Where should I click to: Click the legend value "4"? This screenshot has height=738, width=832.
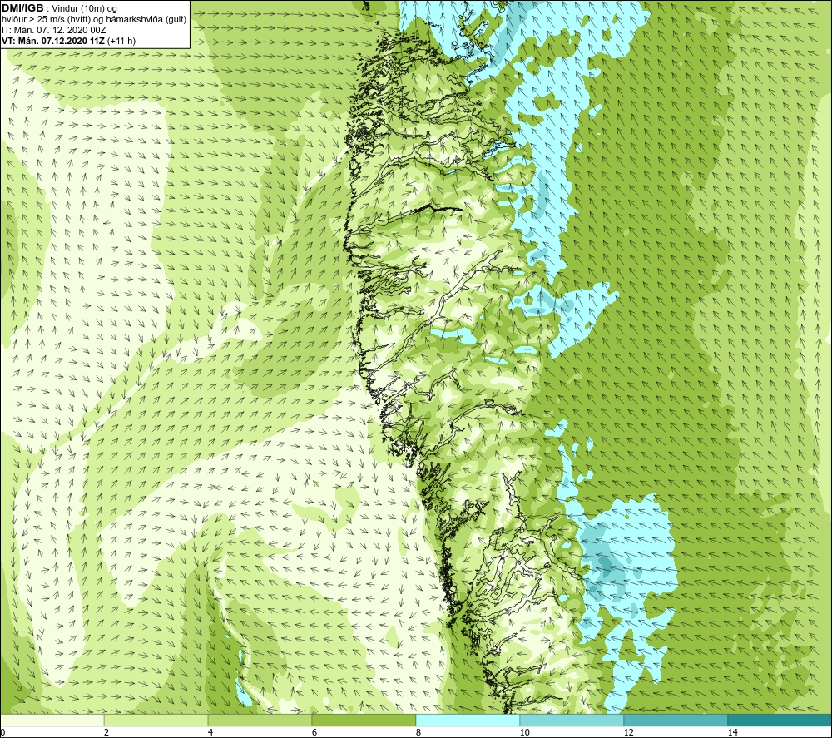210,732
